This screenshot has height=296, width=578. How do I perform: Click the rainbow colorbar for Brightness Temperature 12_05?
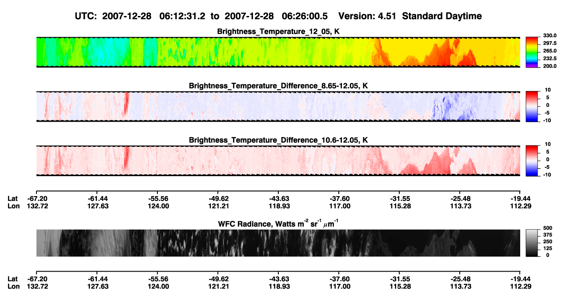click(x=532, y=52)
